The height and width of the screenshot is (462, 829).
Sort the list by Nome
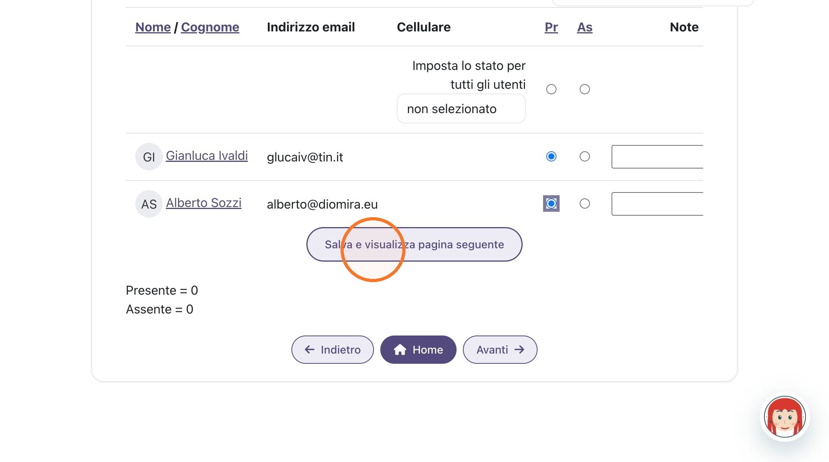[153, 27]
